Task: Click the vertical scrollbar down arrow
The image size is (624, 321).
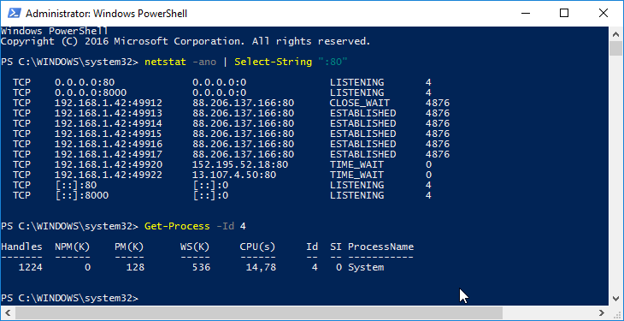Action: 616,299
